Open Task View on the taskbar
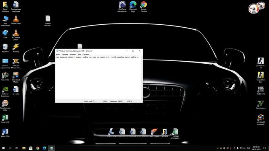Screen dimensions: 269x151 click(17, 148)
